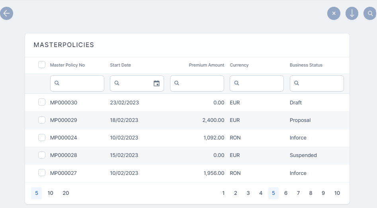
Task: Click the X clear icon at top right
Action: pos(334,13)
